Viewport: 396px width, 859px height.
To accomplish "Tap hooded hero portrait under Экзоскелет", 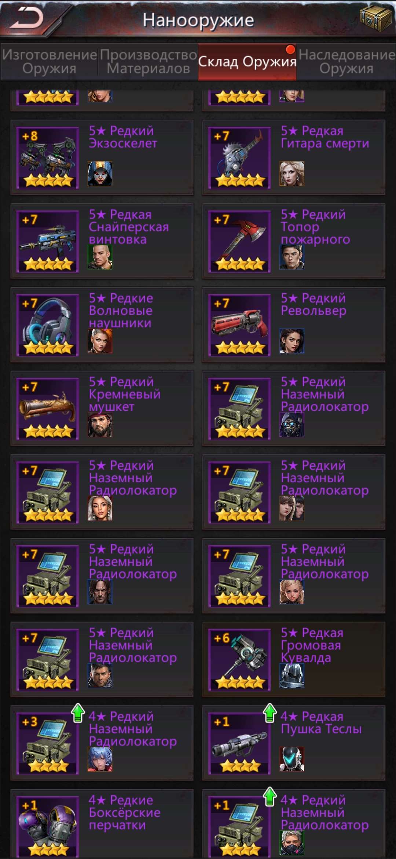I will pos(100,173).
